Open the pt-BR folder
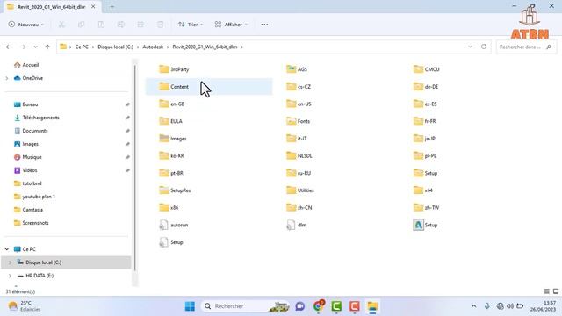 point(171,173)
